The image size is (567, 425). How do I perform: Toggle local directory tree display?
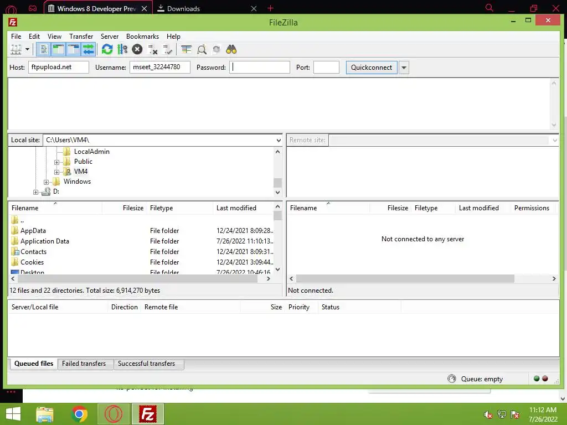(58, 49)
